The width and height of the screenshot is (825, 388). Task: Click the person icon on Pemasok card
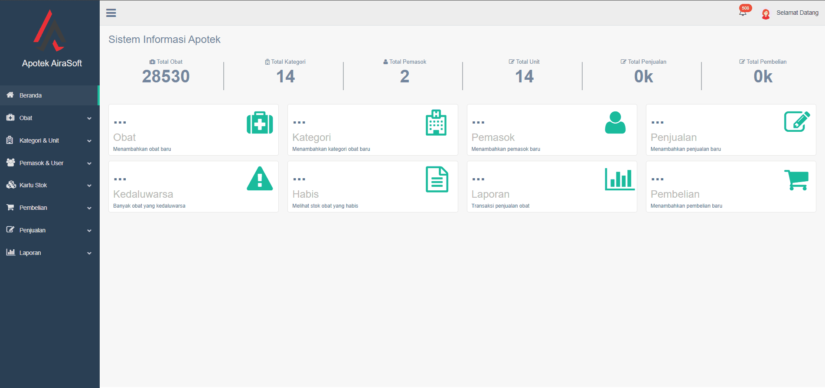[615, 123]
